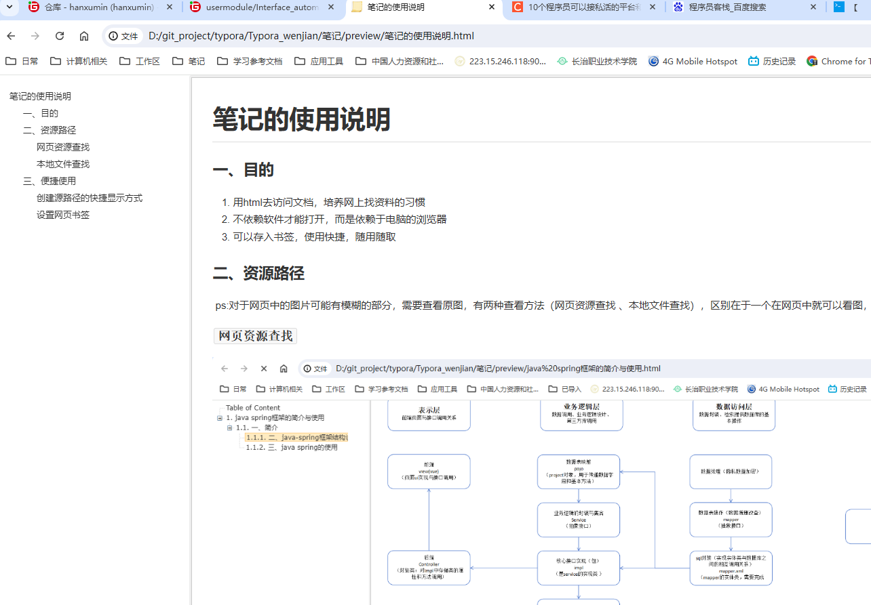
Task: Open the 笔记 bookmark folder
Action: coord(189,61)
